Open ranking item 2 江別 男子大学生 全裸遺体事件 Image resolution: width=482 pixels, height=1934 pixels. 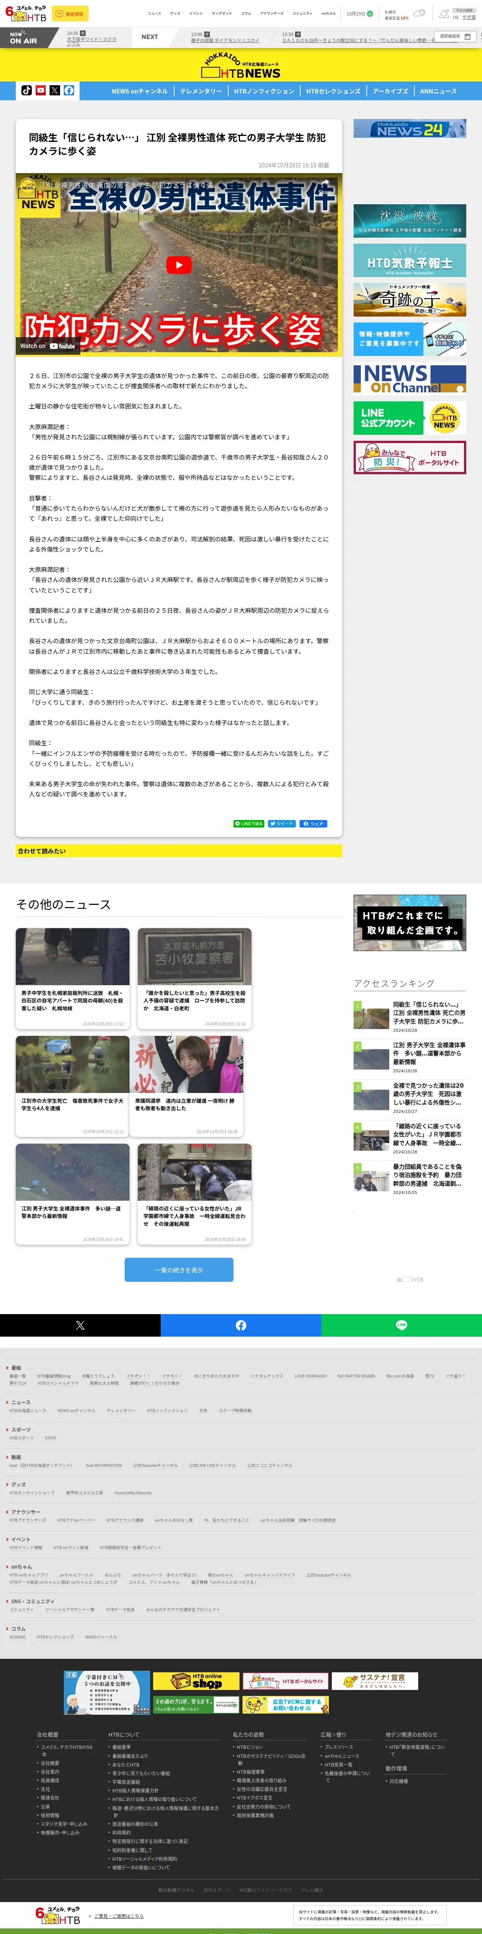coord(410,1057)
